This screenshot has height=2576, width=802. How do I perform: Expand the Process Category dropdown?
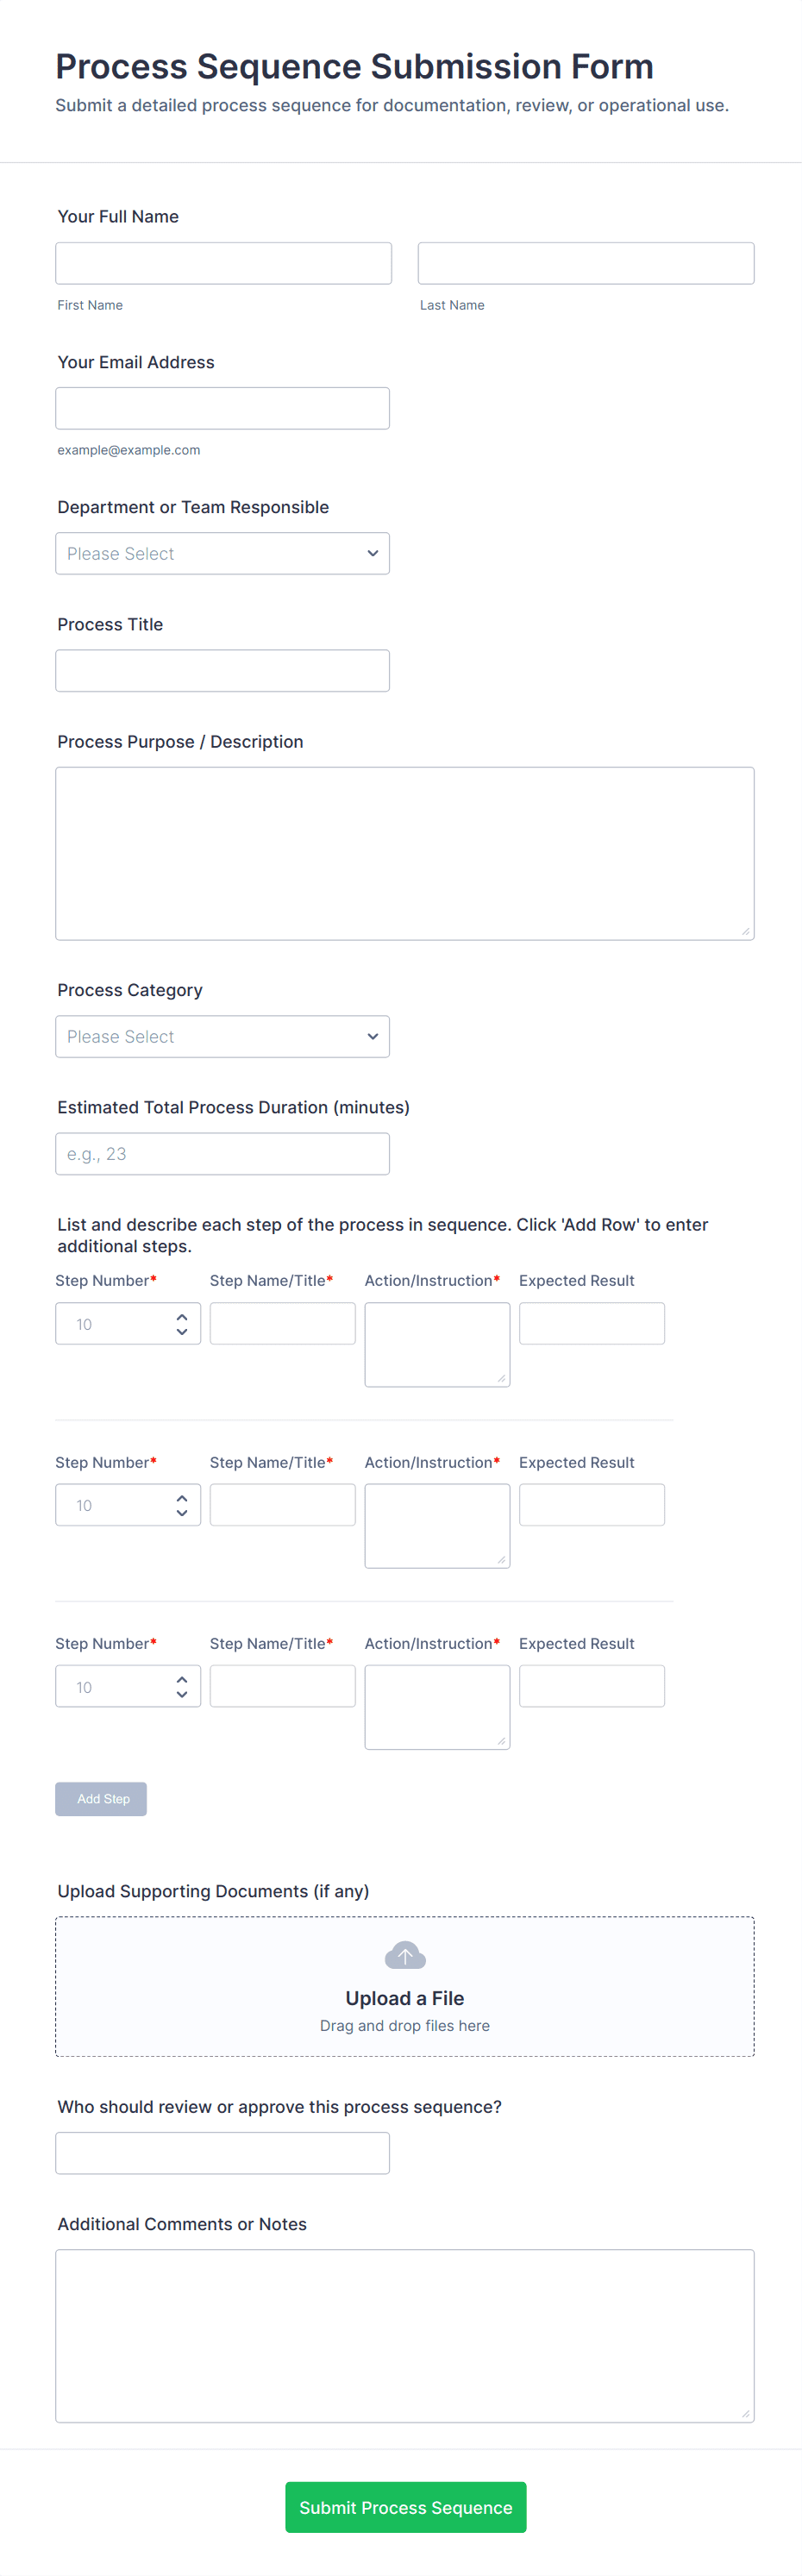click(222, 1036)
